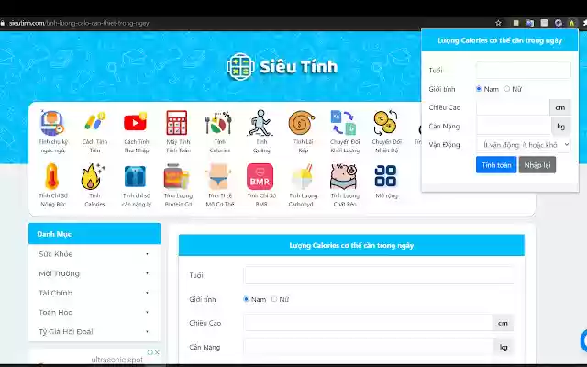The height and width of the screenshot is (367, 587).
Task: Expand the Tỷ Giá Hối Đoái category
Action: (94, 332)
